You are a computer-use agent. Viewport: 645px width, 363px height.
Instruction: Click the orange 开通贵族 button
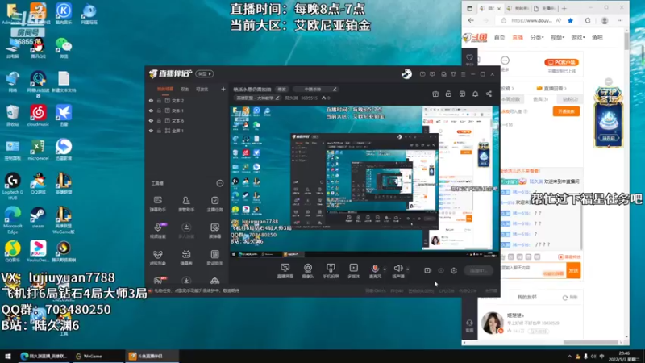pos(566,111)
